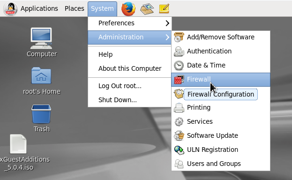The width and height of the screenshot is (292, 180).
Task: Open the Software Update entry
Action: pyautogui.click(x=221, y=135)
